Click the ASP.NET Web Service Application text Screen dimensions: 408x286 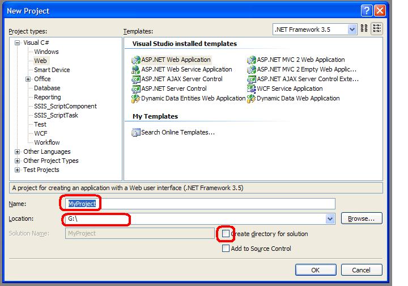[x=186, y=70]
